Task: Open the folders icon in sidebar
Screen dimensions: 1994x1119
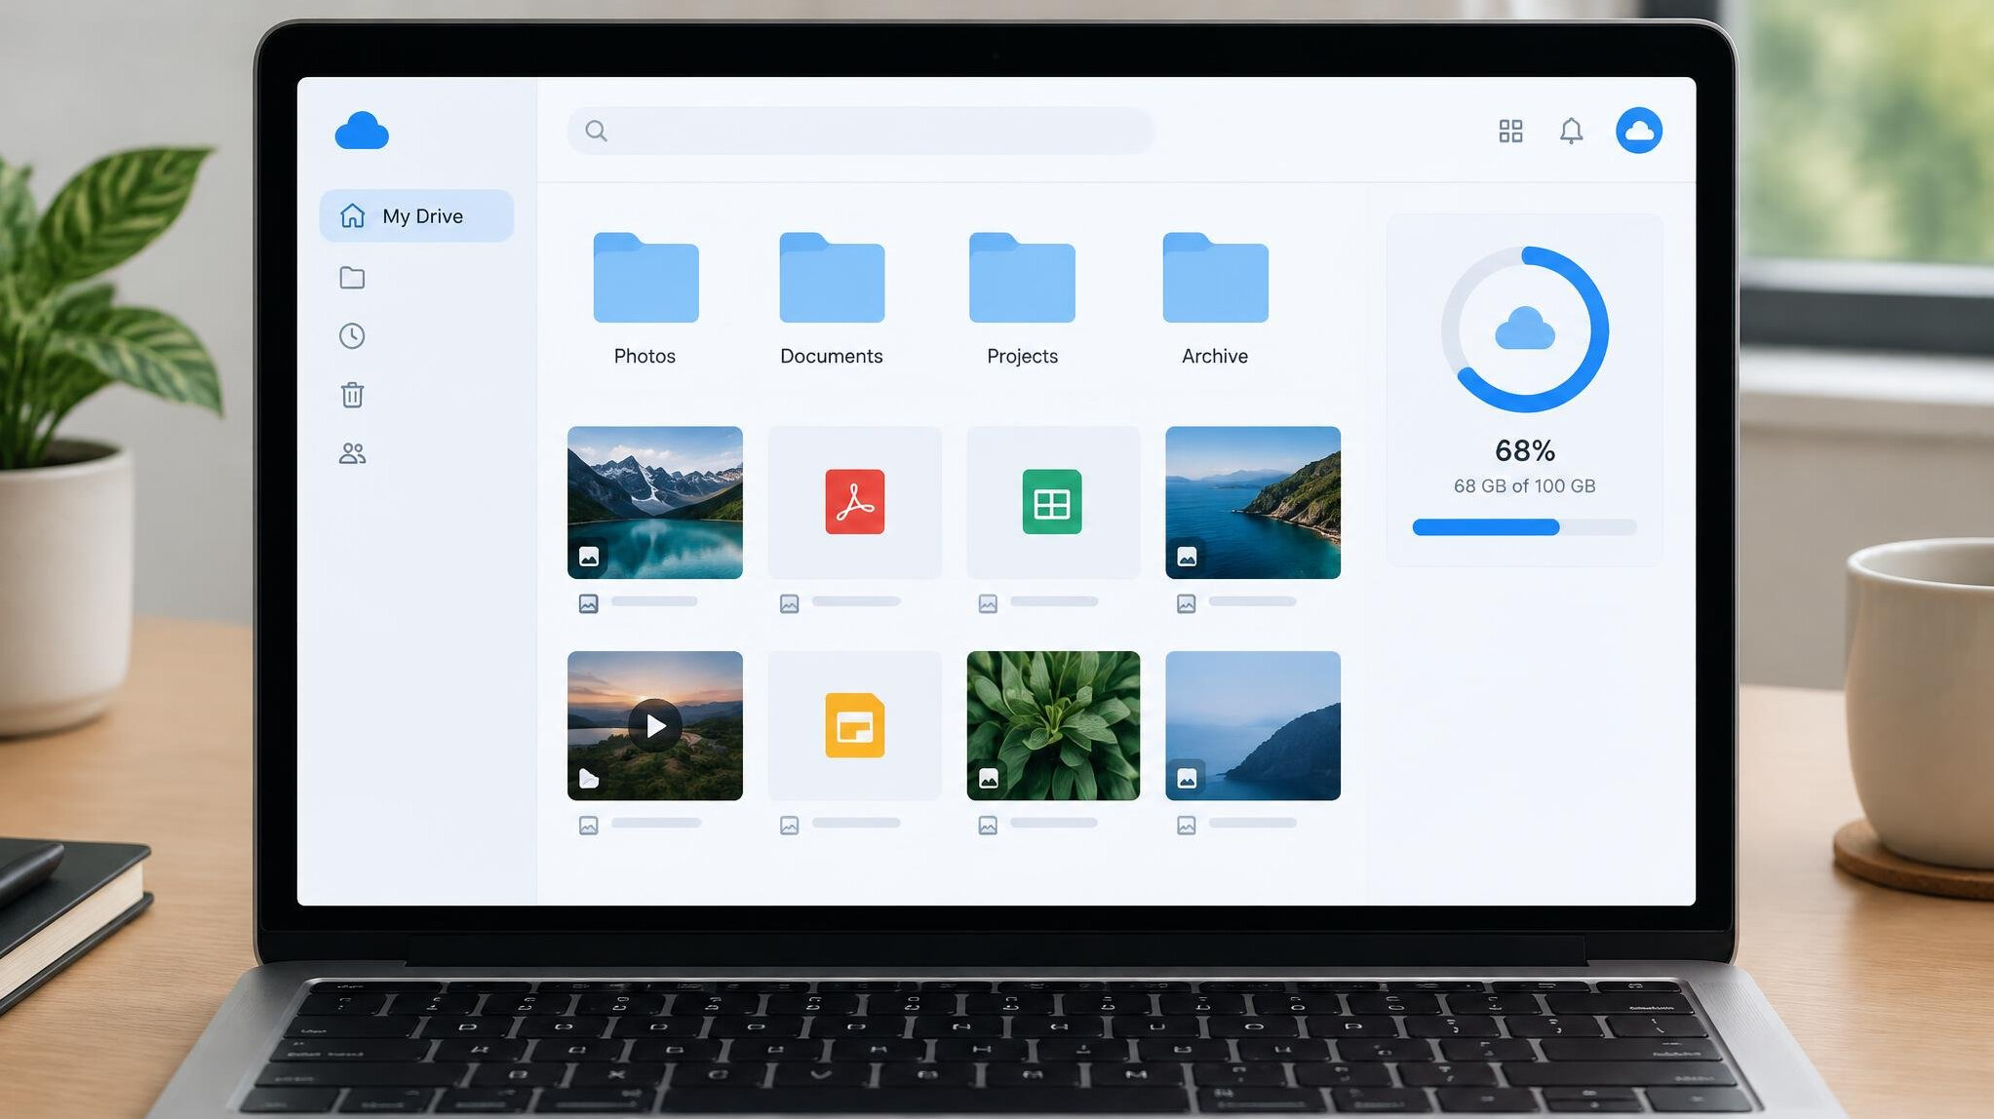Action: [x=352, y=278]
